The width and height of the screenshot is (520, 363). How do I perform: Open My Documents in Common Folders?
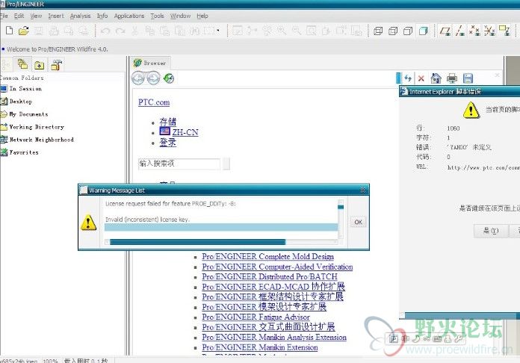(24, 114)
